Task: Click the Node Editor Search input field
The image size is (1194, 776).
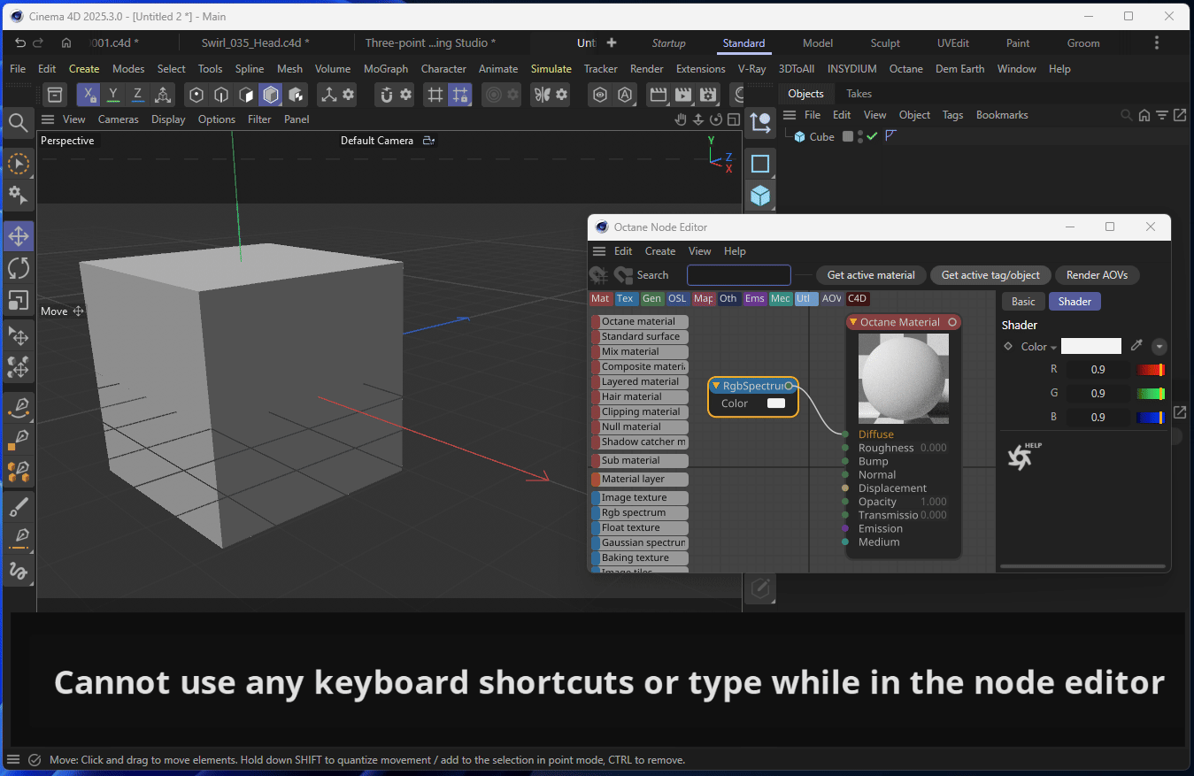Action: coord(739,275)
